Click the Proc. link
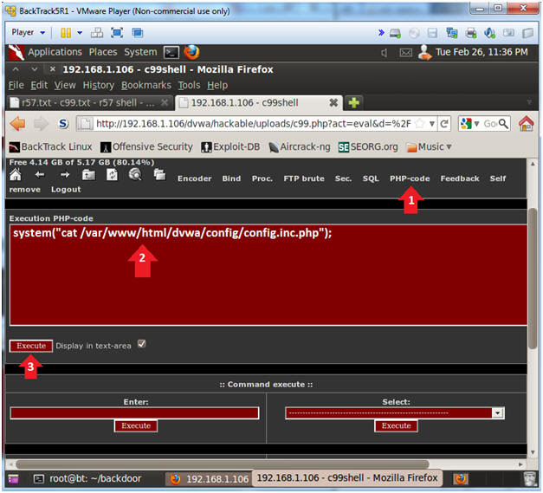The height and width of the screenshot is (493, 543). point(262,178)
